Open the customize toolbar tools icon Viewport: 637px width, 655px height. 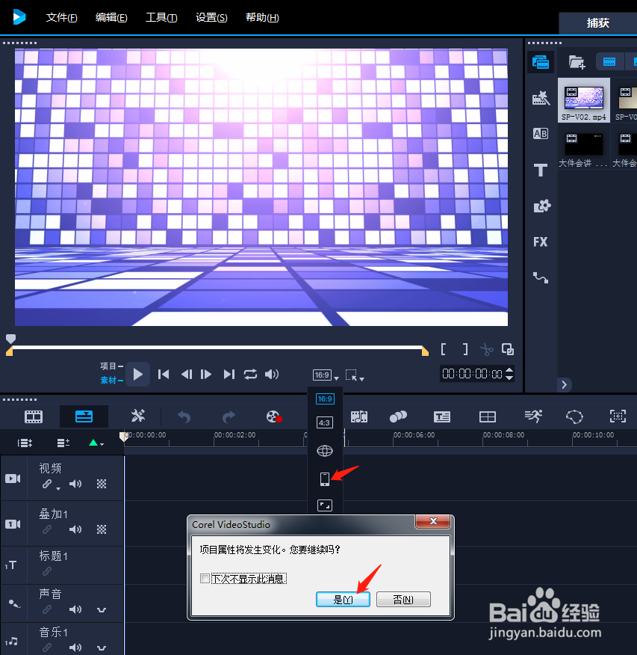point(138,416)
